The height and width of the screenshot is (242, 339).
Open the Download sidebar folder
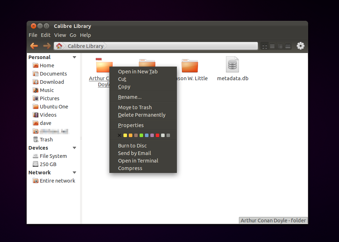pyautogui.click(x=48, y=82)
